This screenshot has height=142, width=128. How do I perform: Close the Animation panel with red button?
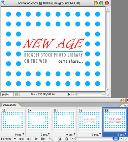pos(126,100)
